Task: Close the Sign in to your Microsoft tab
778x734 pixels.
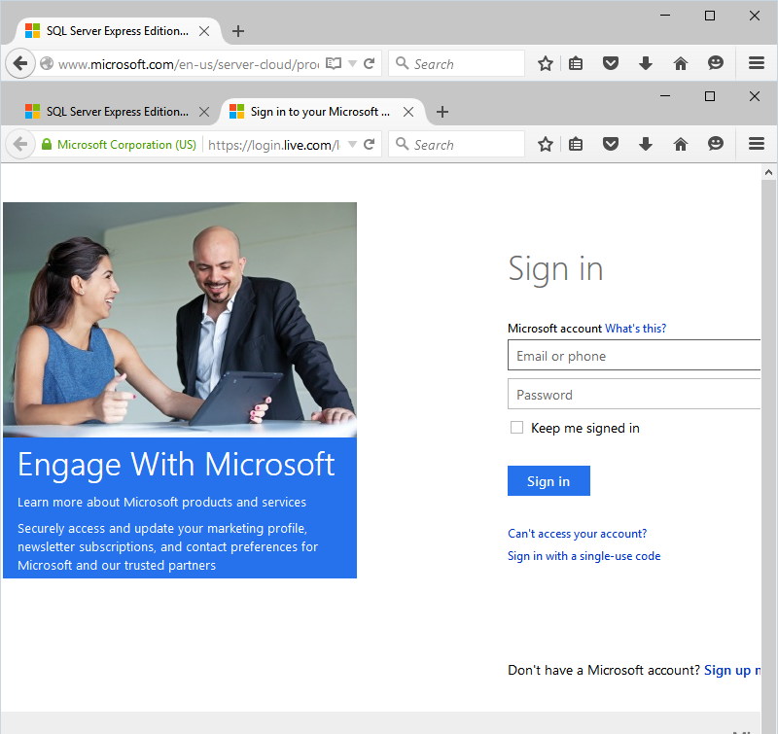Action: tap(408, 112)
